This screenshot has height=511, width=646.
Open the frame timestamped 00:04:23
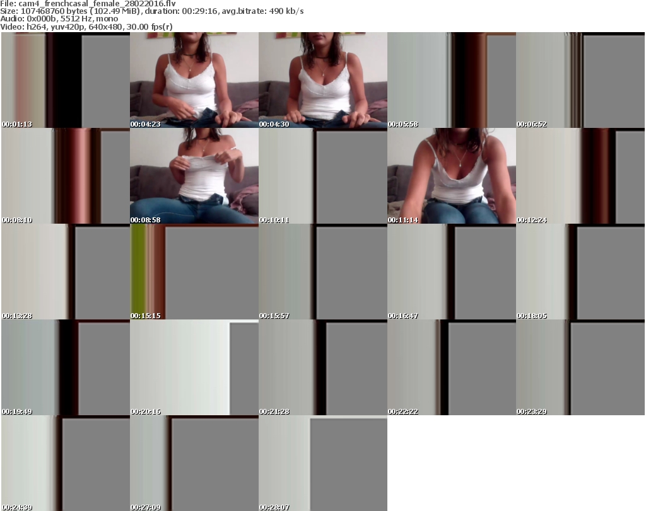(x=194, y=80)
